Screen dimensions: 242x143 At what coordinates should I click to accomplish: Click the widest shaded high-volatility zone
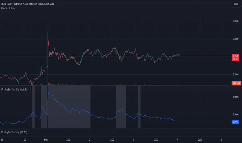tap(69, 107)
